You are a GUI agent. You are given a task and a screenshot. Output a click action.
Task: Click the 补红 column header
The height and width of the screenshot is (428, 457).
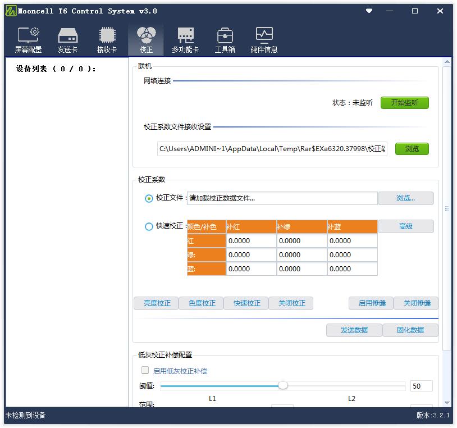pyautogui.click(x=251, y=226)
